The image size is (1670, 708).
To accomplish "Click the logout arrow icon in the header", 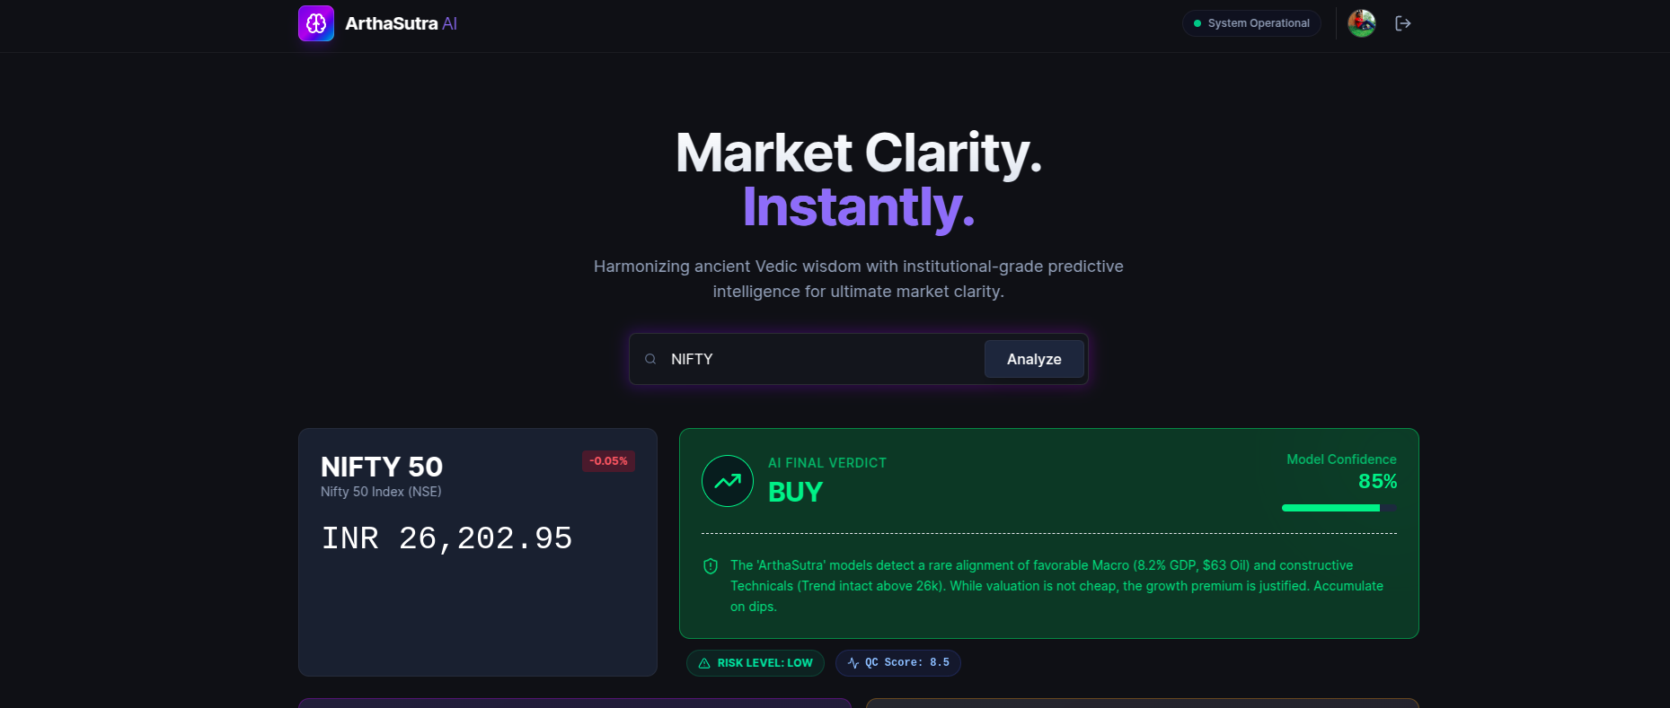I will point(1402,23).
